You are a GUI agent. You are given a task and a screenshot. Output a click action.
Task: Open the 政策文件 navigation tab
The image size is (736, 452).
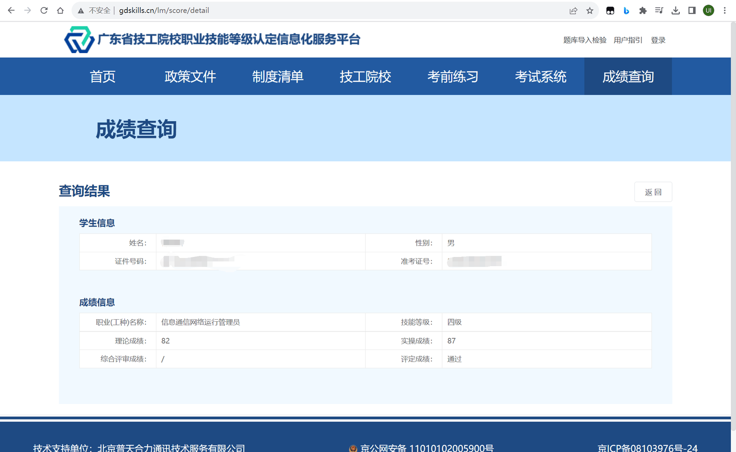(190, 77)
